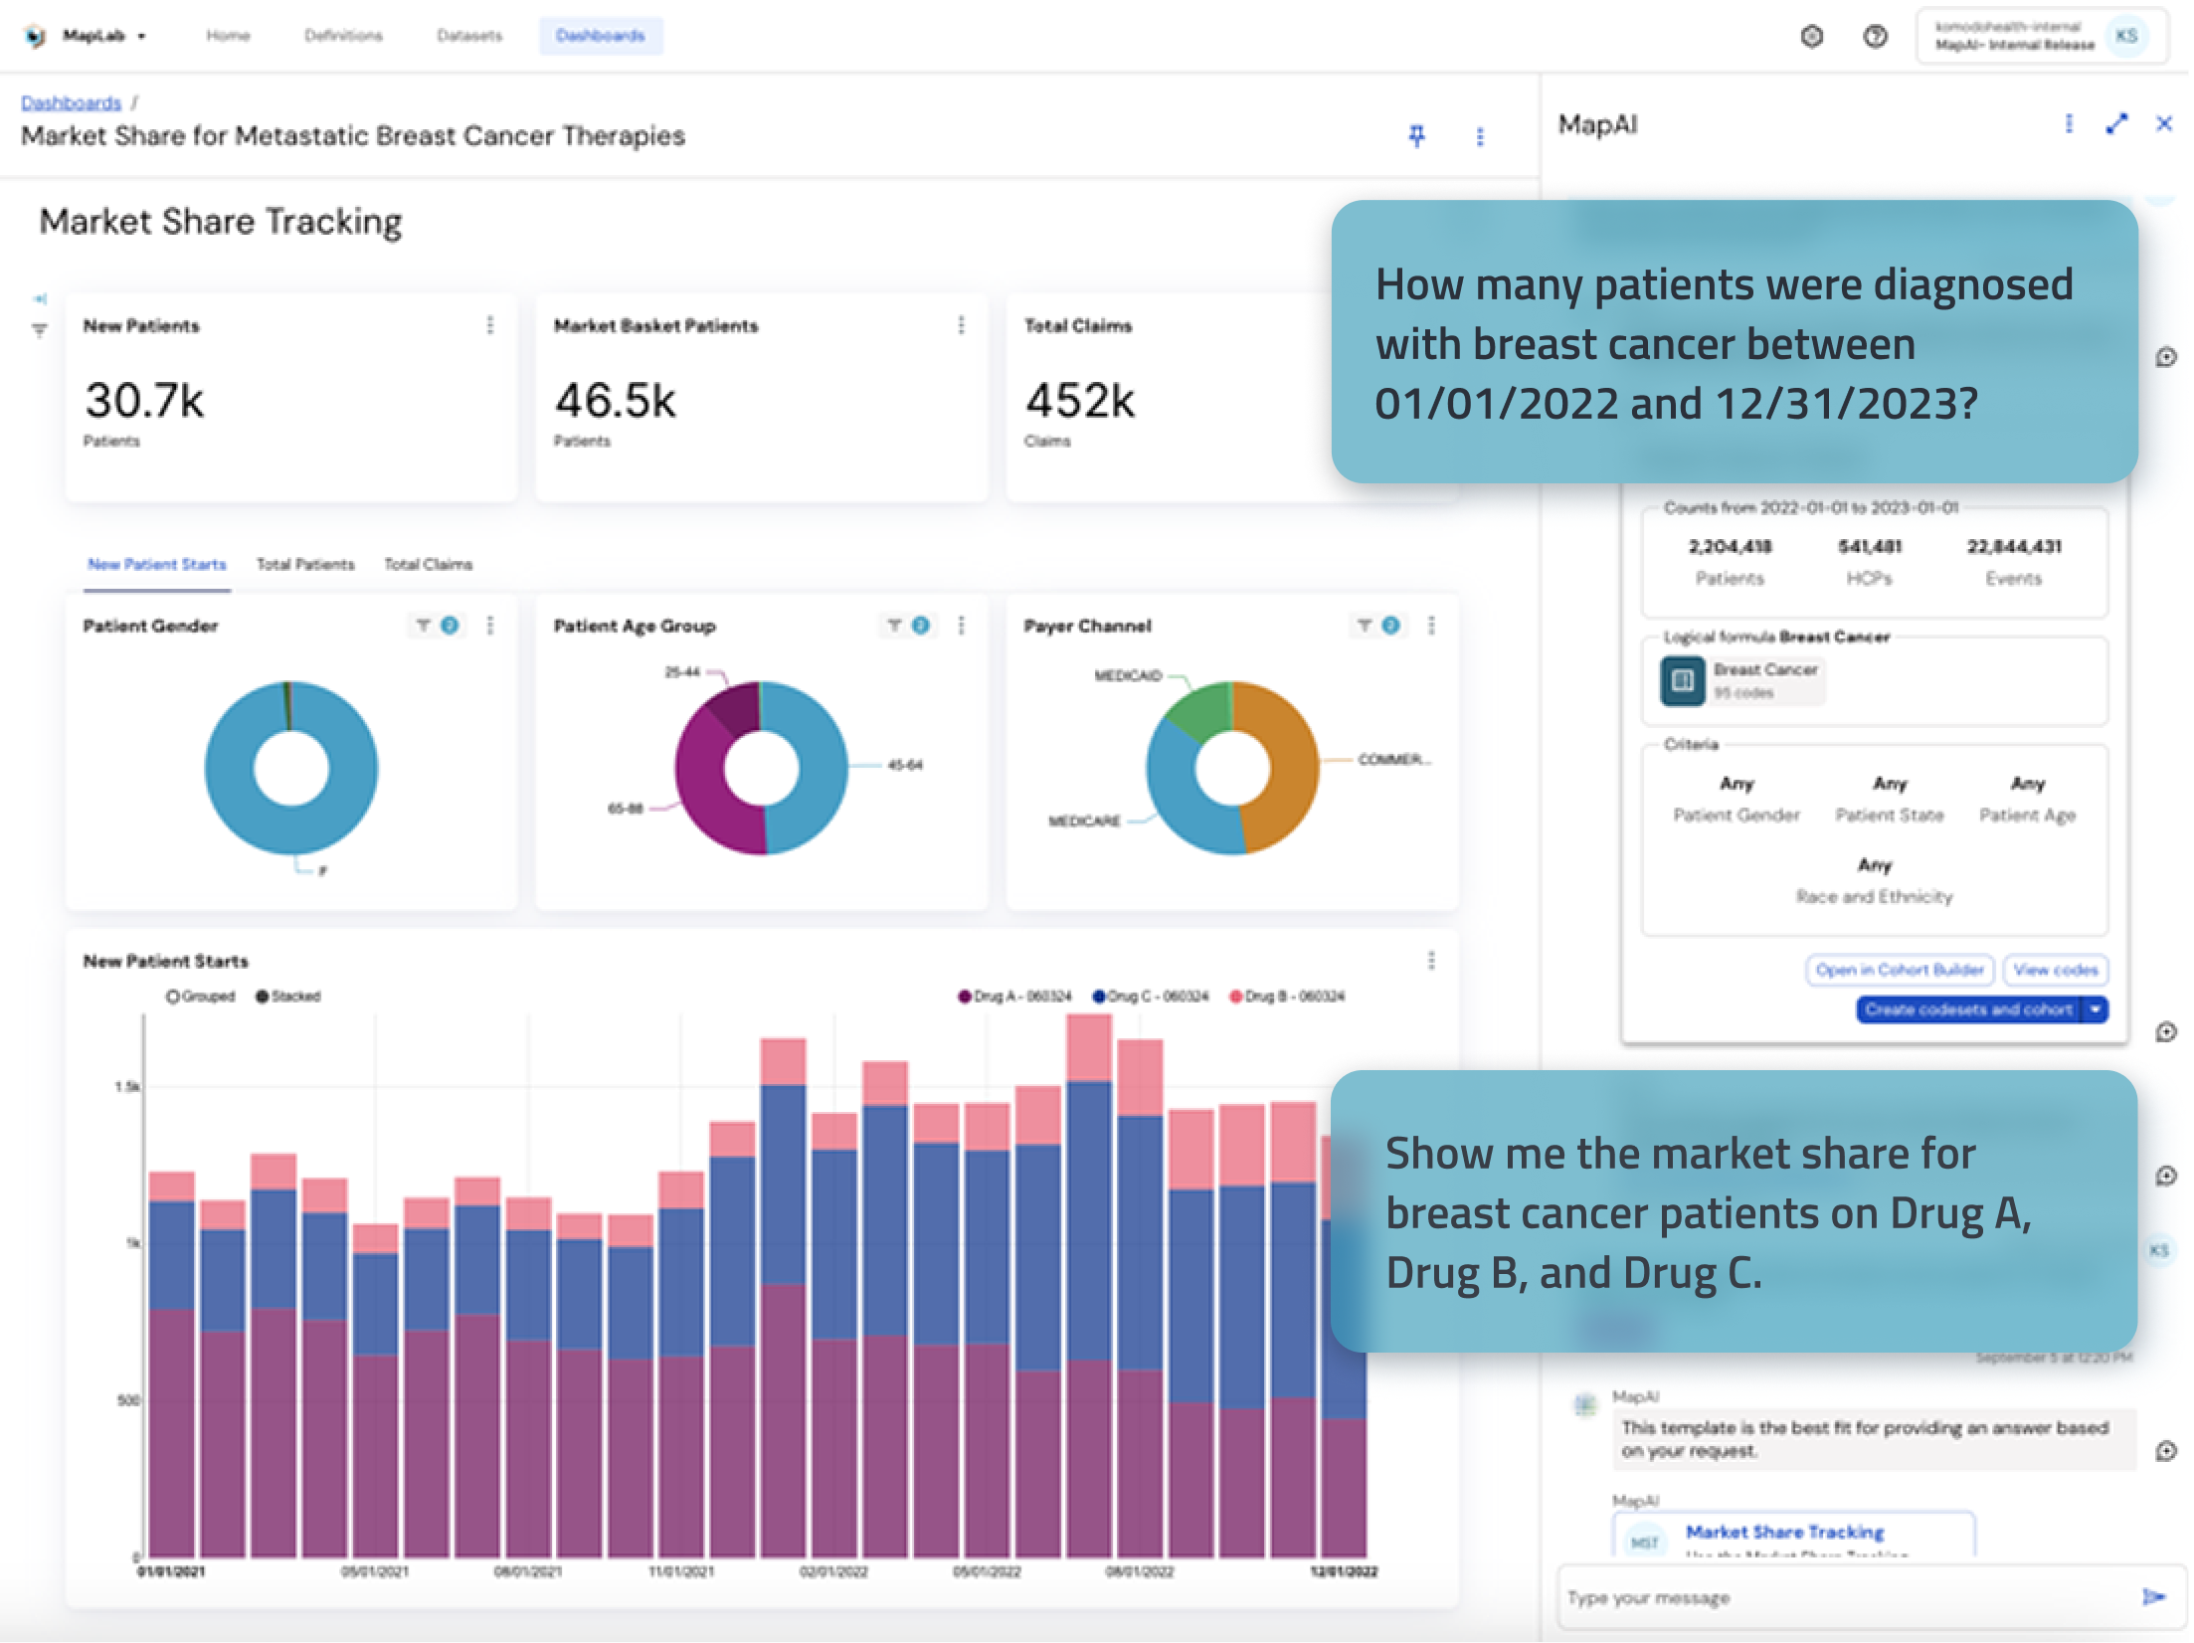Click filter icon on Payer Channel card
The image size is (2194, 1643).
1365,626
